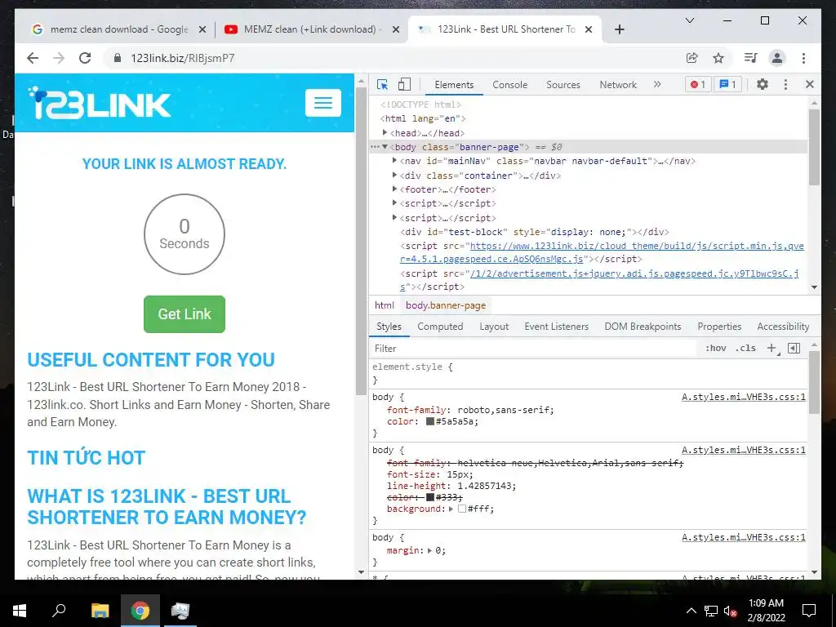The image size is (836, 627).
Task: Open the Computed styles tab
Action: (x=440, y=327)
